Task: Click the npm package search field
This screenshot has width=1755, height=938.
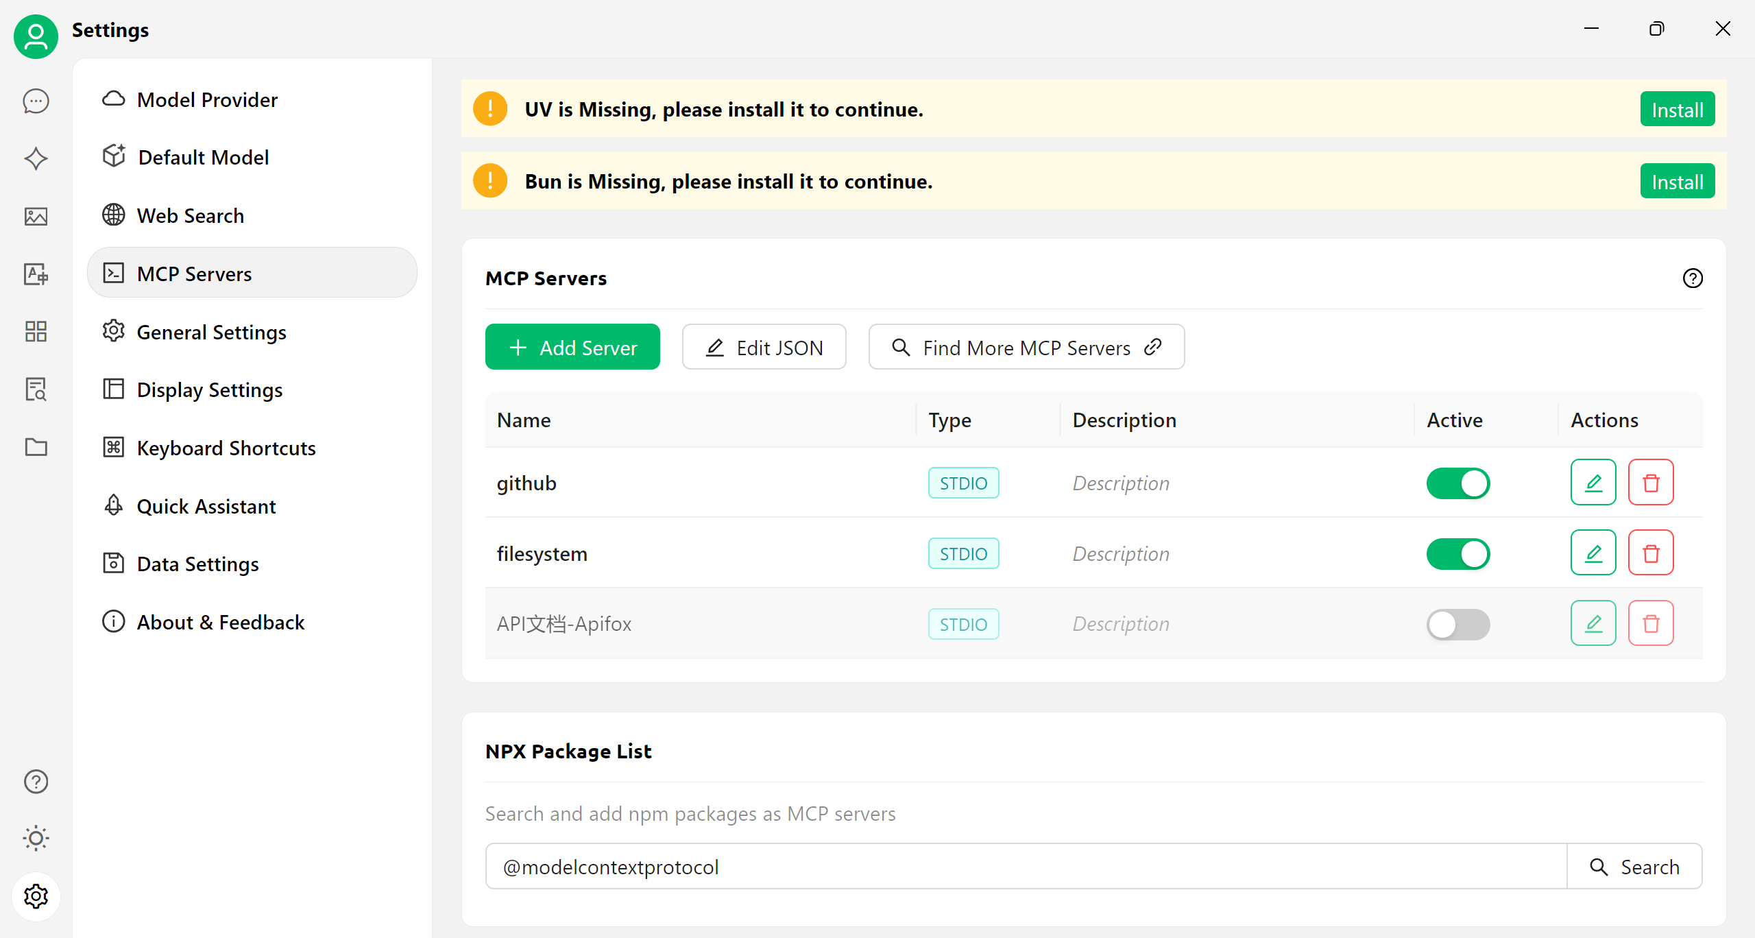Action: tap(1026, 867)
